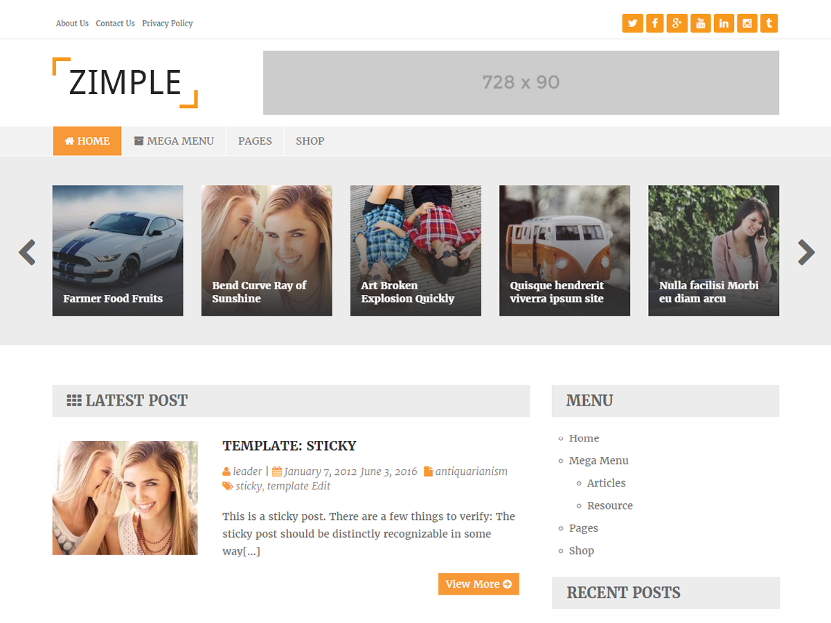Click the tag icon next to sticky

point(226,486)
